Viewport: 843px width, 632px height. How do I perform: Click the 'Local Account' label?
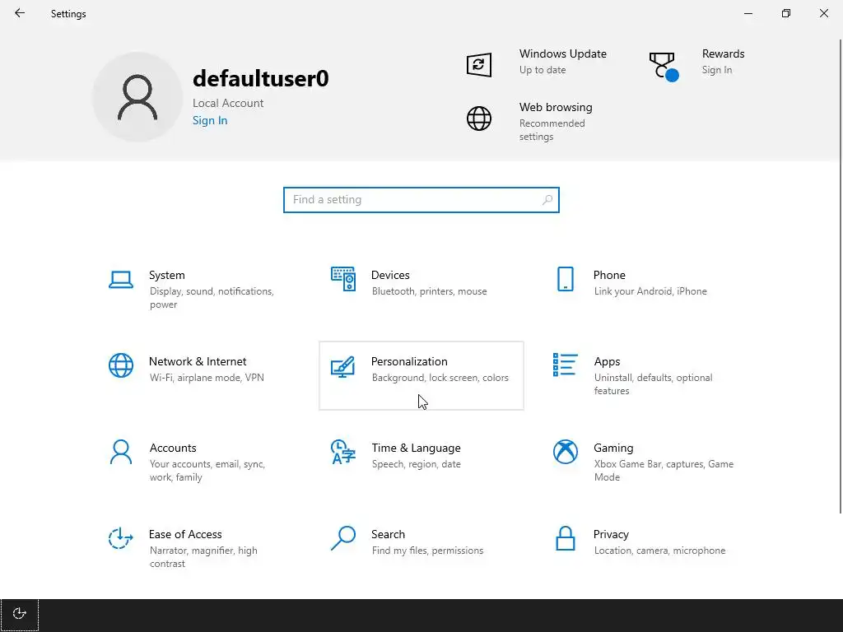tap(228, 103)
